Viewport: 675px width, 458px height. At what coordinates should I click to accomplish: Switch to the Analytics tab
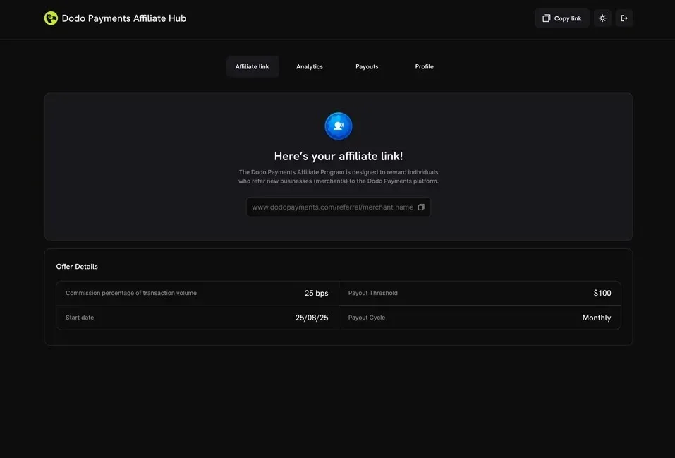pyautogui.click(x=310, y=66)
